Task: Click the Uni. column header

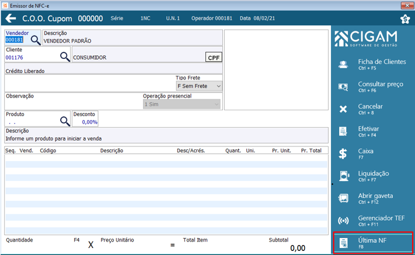Action: pyautogui.click(x=250, y=151)
